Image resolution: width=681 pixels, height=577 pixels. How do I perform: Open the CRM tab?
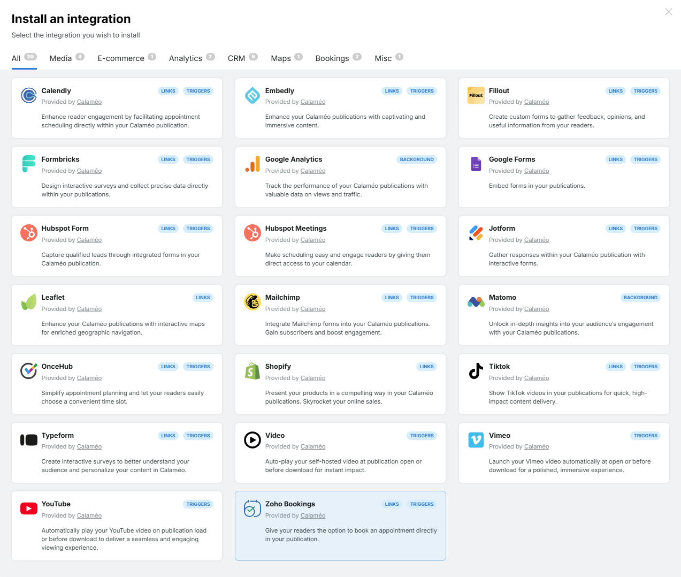(x=242, y=58)
